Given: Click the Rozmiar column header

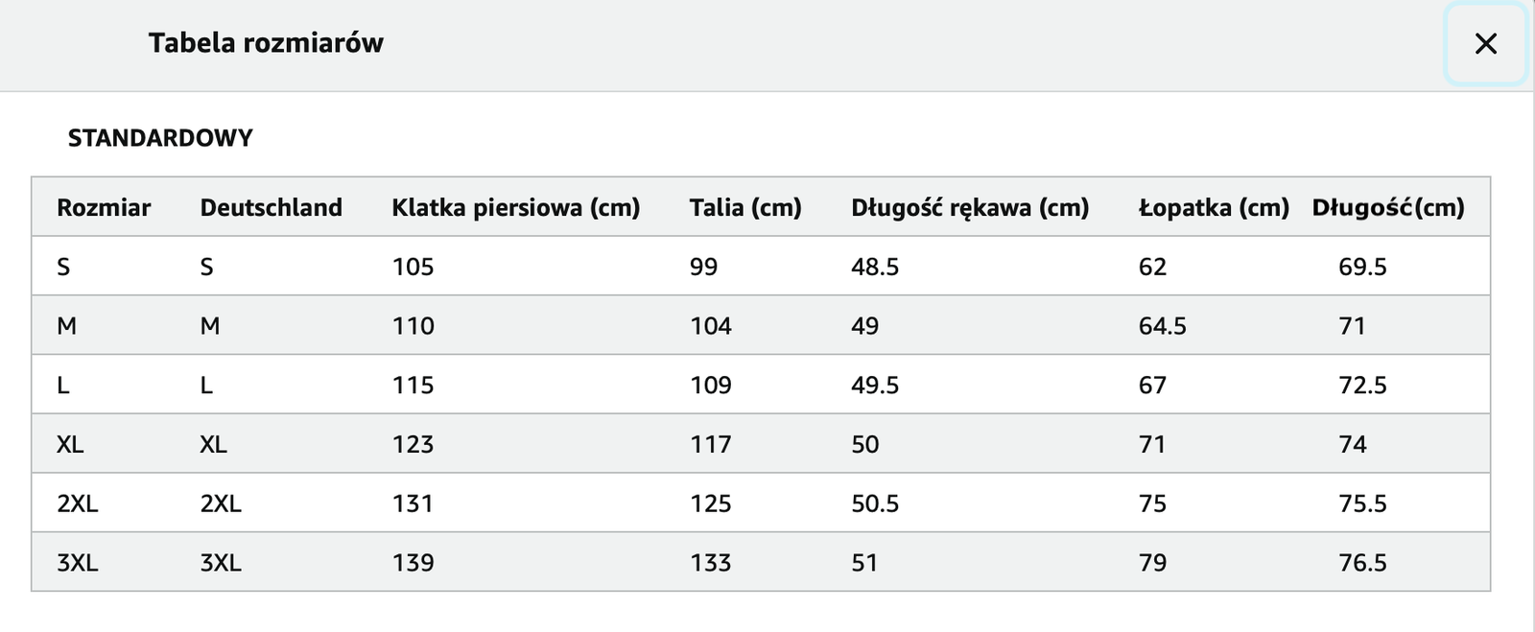Looking at the screenshot, I should coord(104,207).
